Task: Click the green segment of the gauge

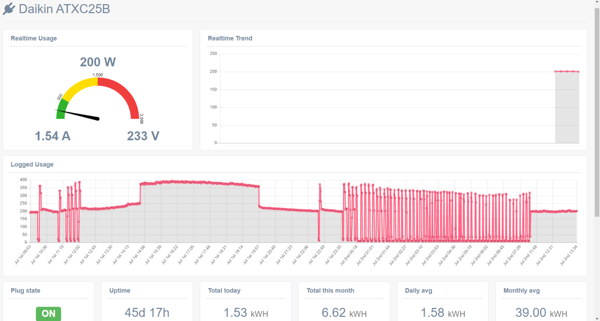Action: pos(61,109)
